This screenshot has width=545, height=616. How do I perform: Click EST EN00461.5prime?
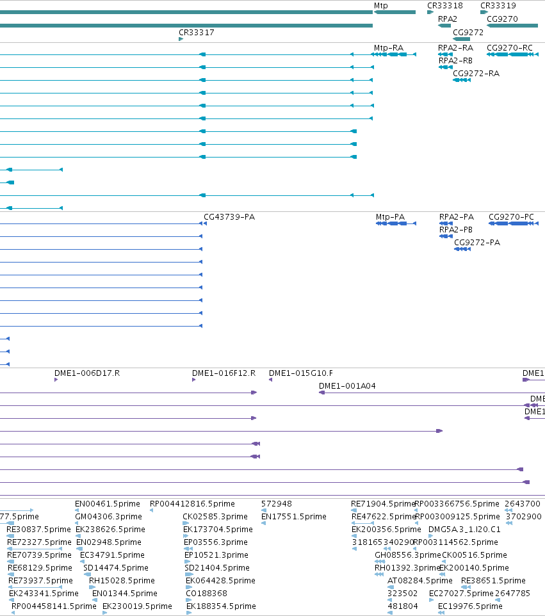point(108,504)
